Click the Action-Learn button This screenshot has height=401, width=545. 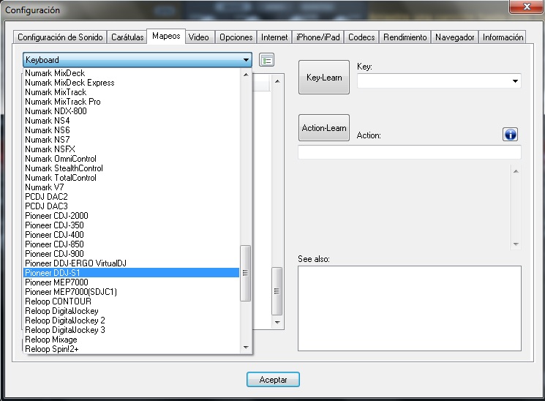coord(324,127)
